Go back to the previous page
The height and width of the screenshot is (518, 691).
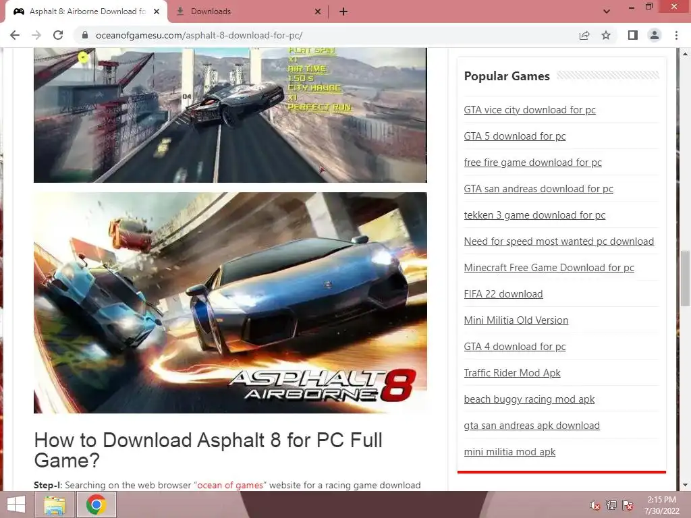pyautogui.click(x=15, y=35)
